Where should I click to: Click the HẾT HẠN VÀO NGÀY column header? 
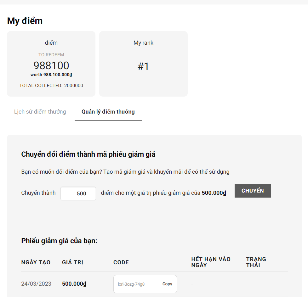[211, 262]
